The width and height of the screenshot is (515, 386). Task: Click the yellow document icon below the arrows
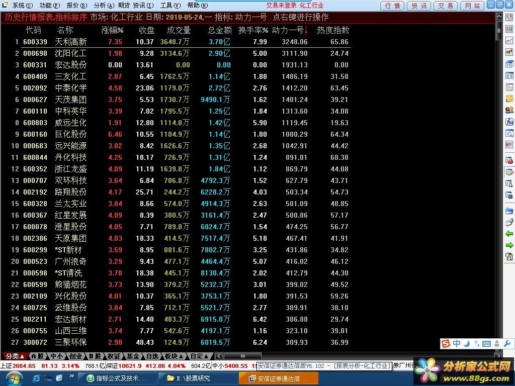point(509,257)
